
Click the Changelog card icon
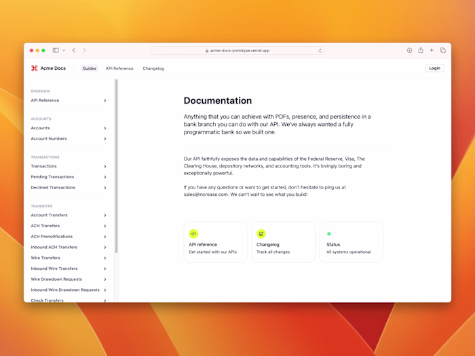[261, 234]
